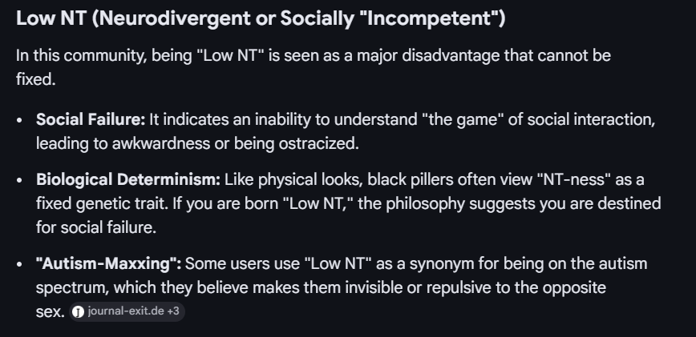Click the journal-exit.de source favicon icon
Image resolution: width=696 pixels, height=337 pixels.
78,313
